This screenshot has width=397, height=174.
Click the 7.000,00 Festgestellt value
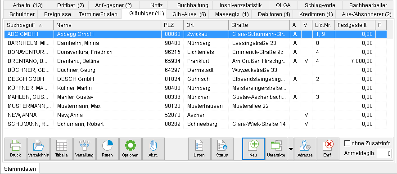pyautogui.click(x=355, y=61)
